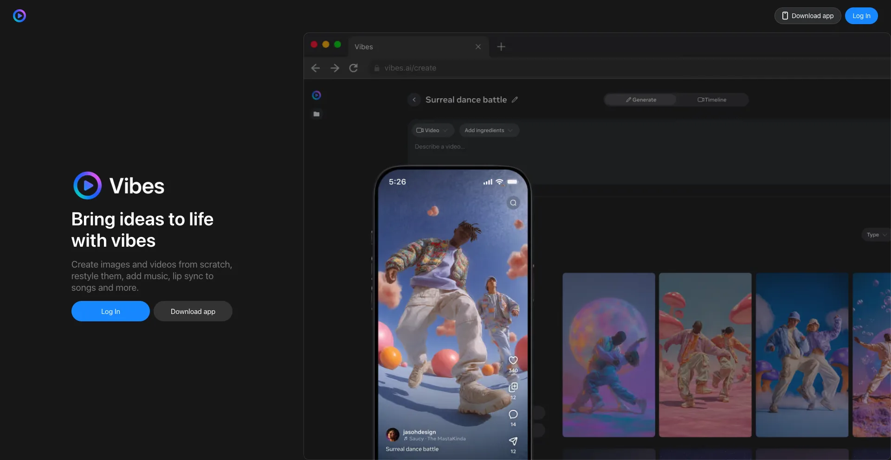Open the thumbnail with two dancers in blue jackets
Image resolution: width=891 pixels, height=460 pixels.
802,355
